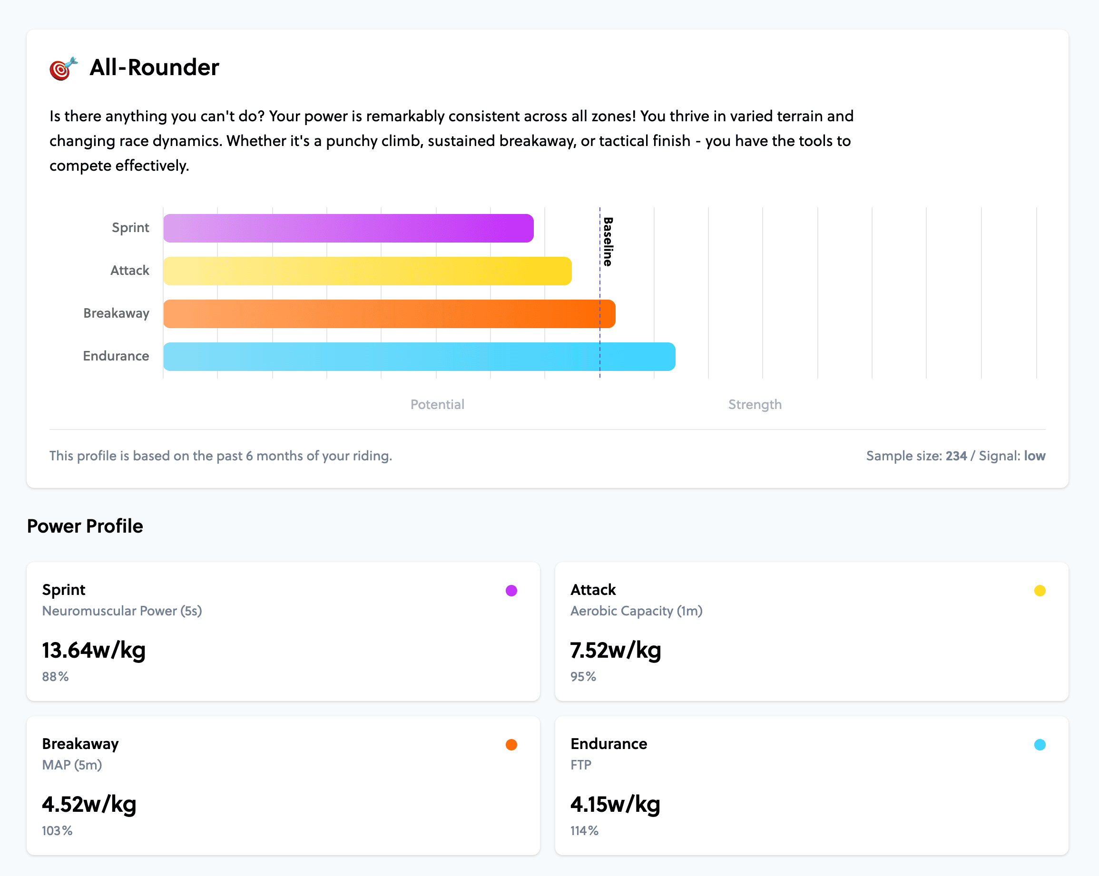This screenshot has height=876, width=1099.
Task: Toggle the Breakaway axis label visibility
Action: click(x=117, y=313)
